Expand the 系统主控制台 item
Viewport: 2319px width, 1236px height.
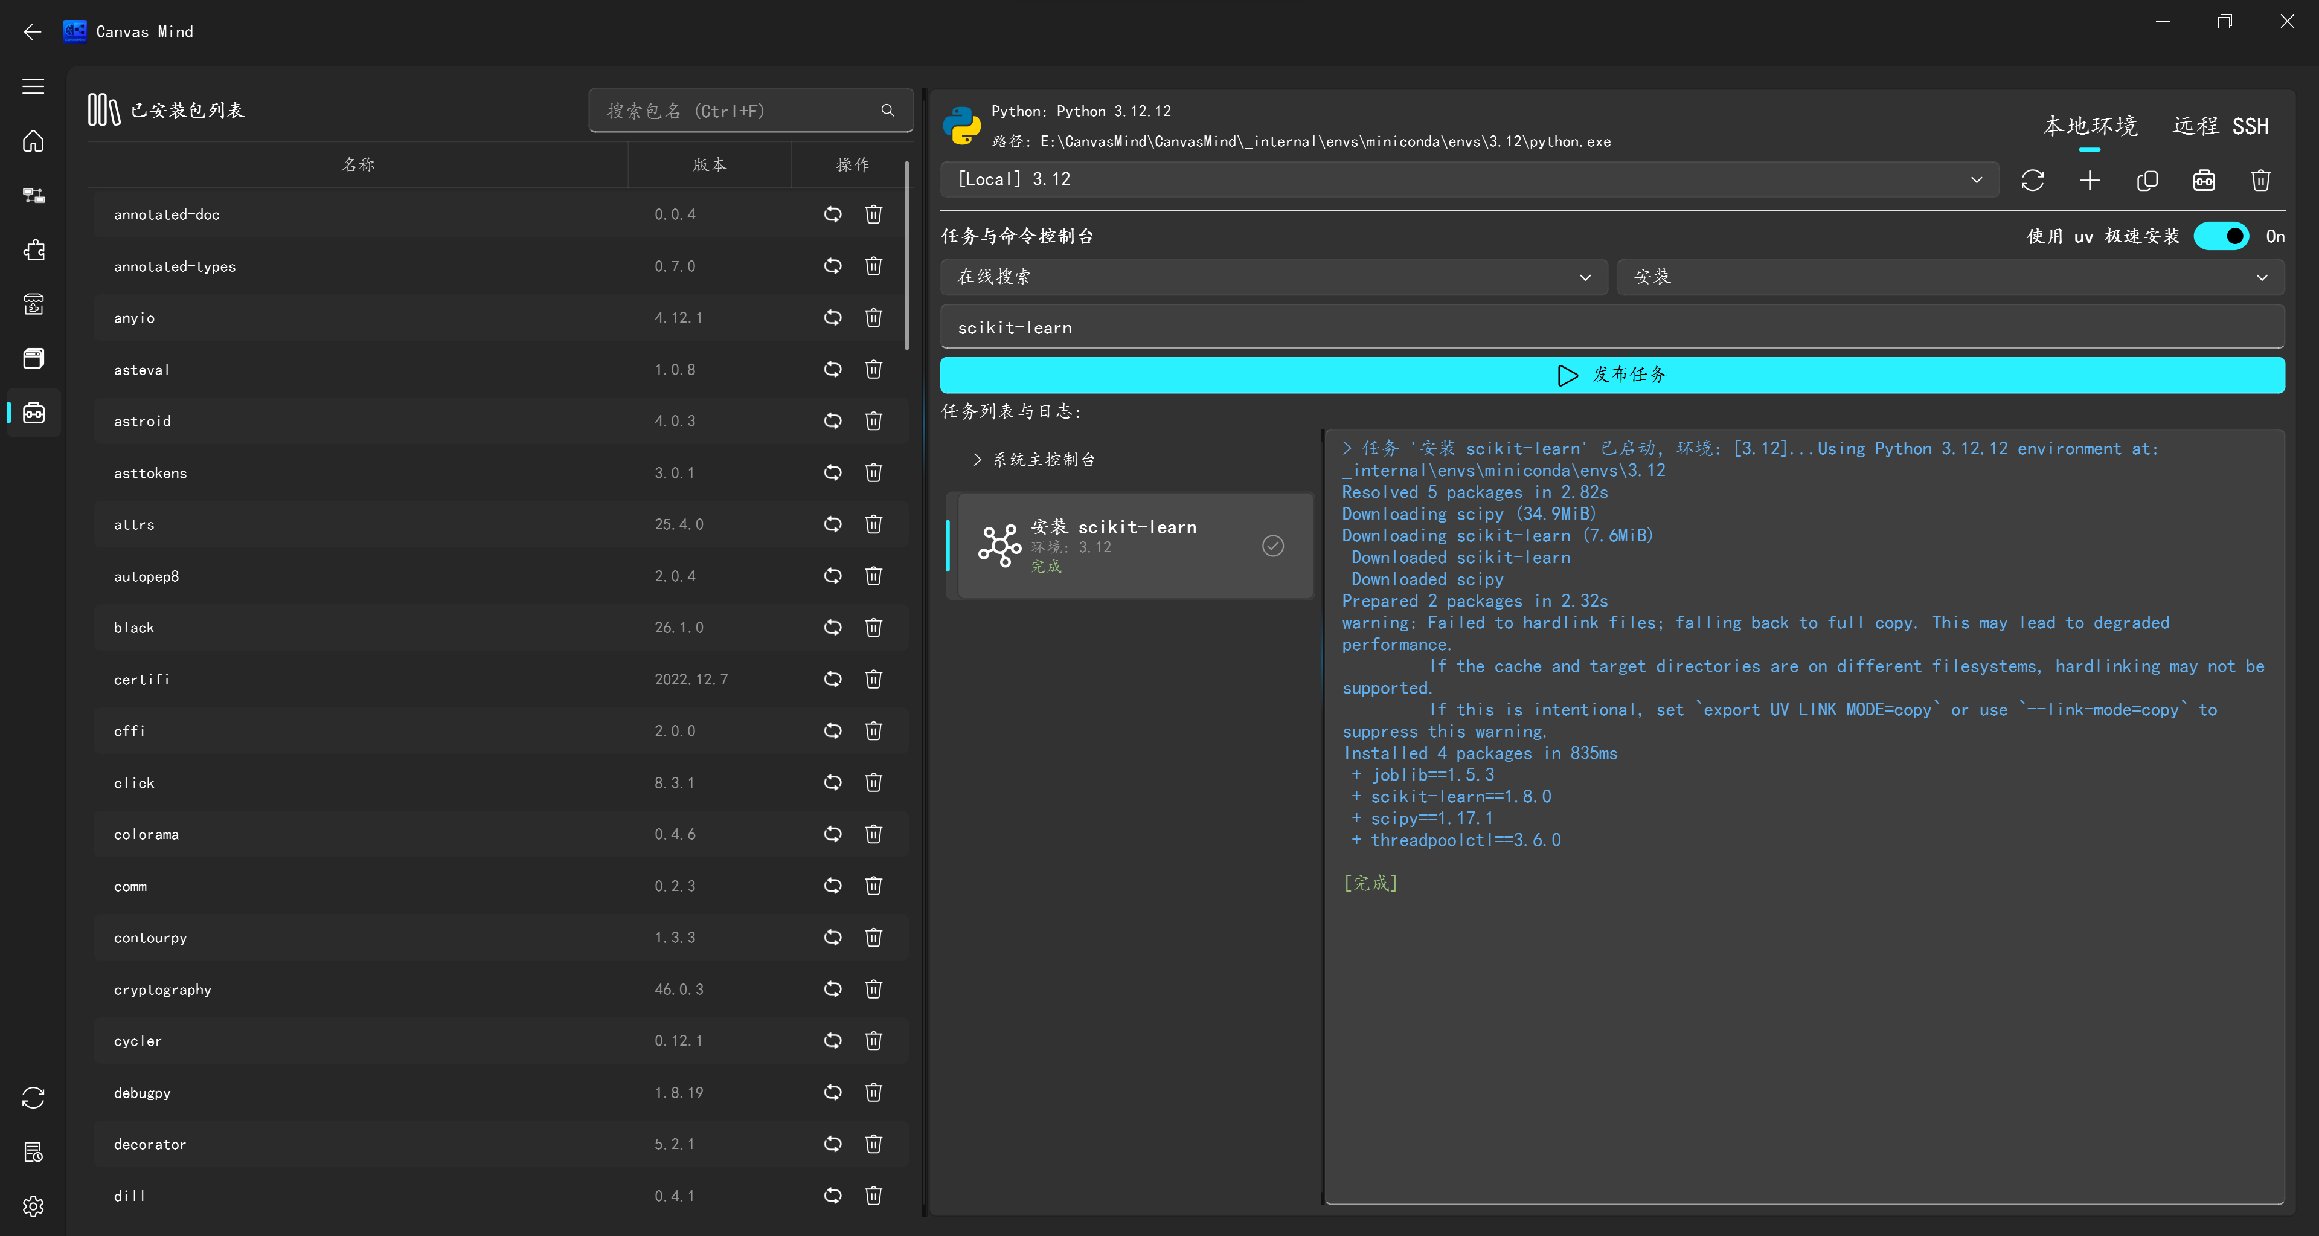tap(1035, 460)
